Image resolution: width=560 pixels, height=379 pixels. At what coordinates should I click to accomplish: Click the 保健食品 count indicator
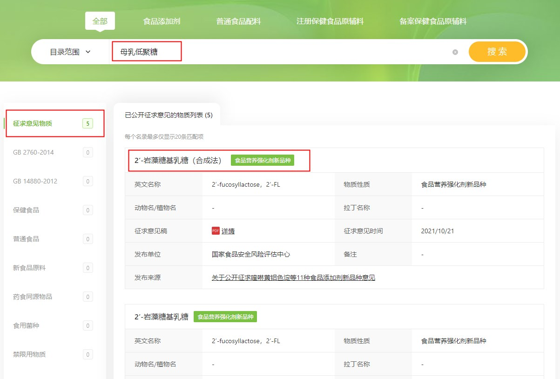click(x=88, y=210)
